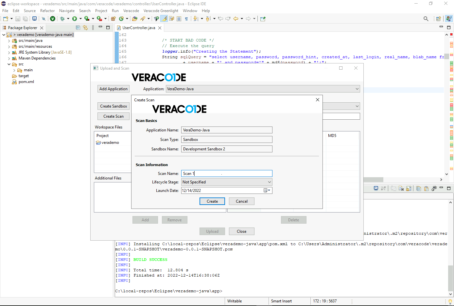Click the console Remove All Terminated icon
Screen dimensions: 454x306
point(401,188)
